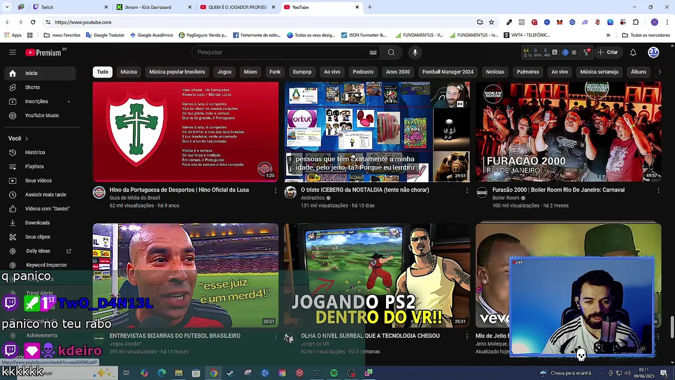The image size is (675, 380).
Task: Open Downloads in the sidebar
Action: click(41, 223)
